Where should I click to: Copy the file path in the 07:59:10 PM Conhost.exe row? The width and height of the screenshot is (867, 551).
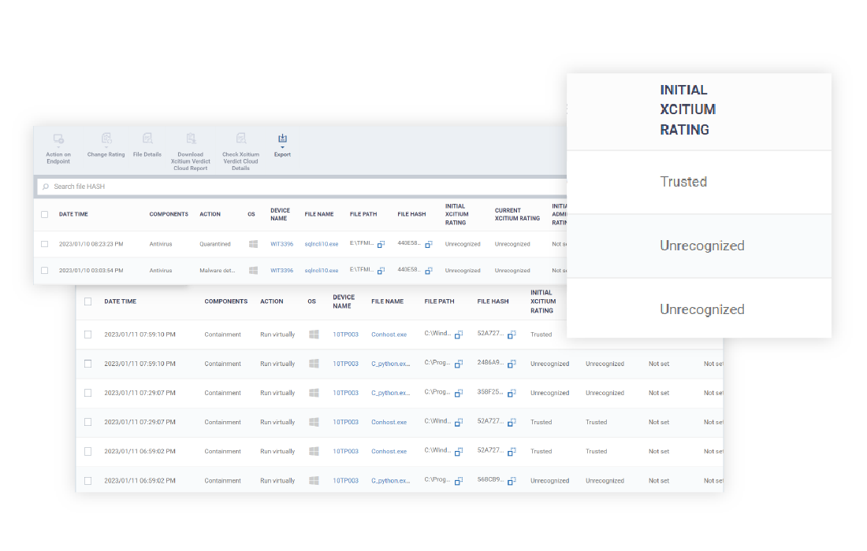(x=459, y=335)
